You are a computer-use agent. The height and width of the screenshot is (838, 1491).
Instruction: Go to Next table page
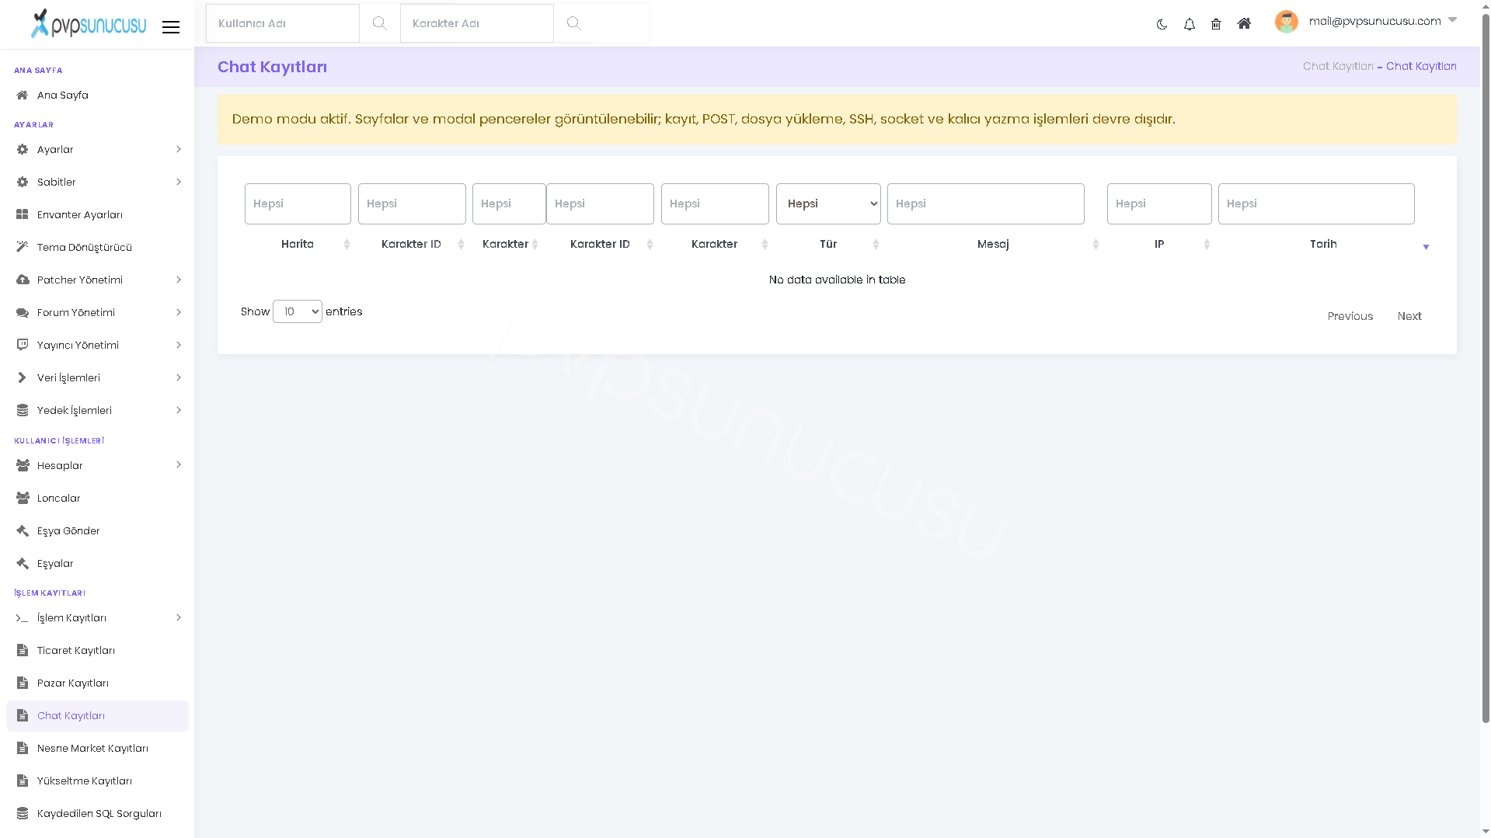coord(1409,316)
